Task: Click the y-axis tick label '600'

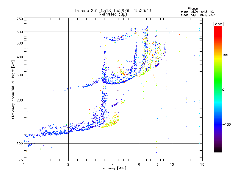Action: click(20, 32)
